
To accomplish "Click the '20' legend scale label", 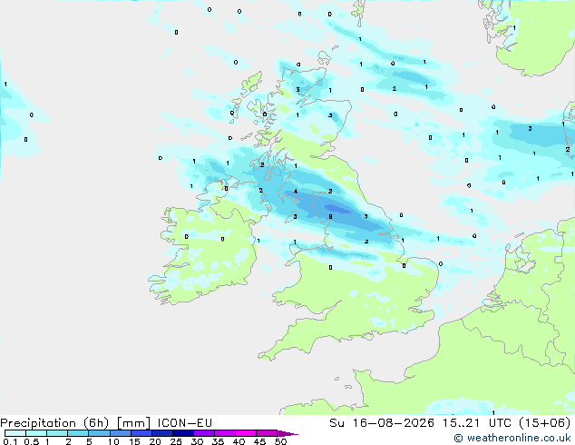I will tap(155, 441).
